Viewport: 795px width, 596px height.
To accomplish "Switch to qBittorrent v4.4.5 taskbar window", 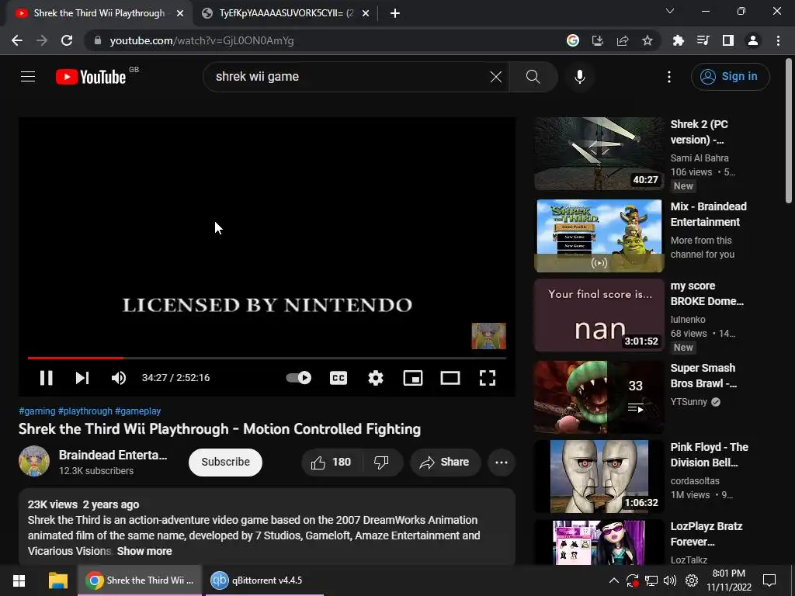I will tap(264, 580).
